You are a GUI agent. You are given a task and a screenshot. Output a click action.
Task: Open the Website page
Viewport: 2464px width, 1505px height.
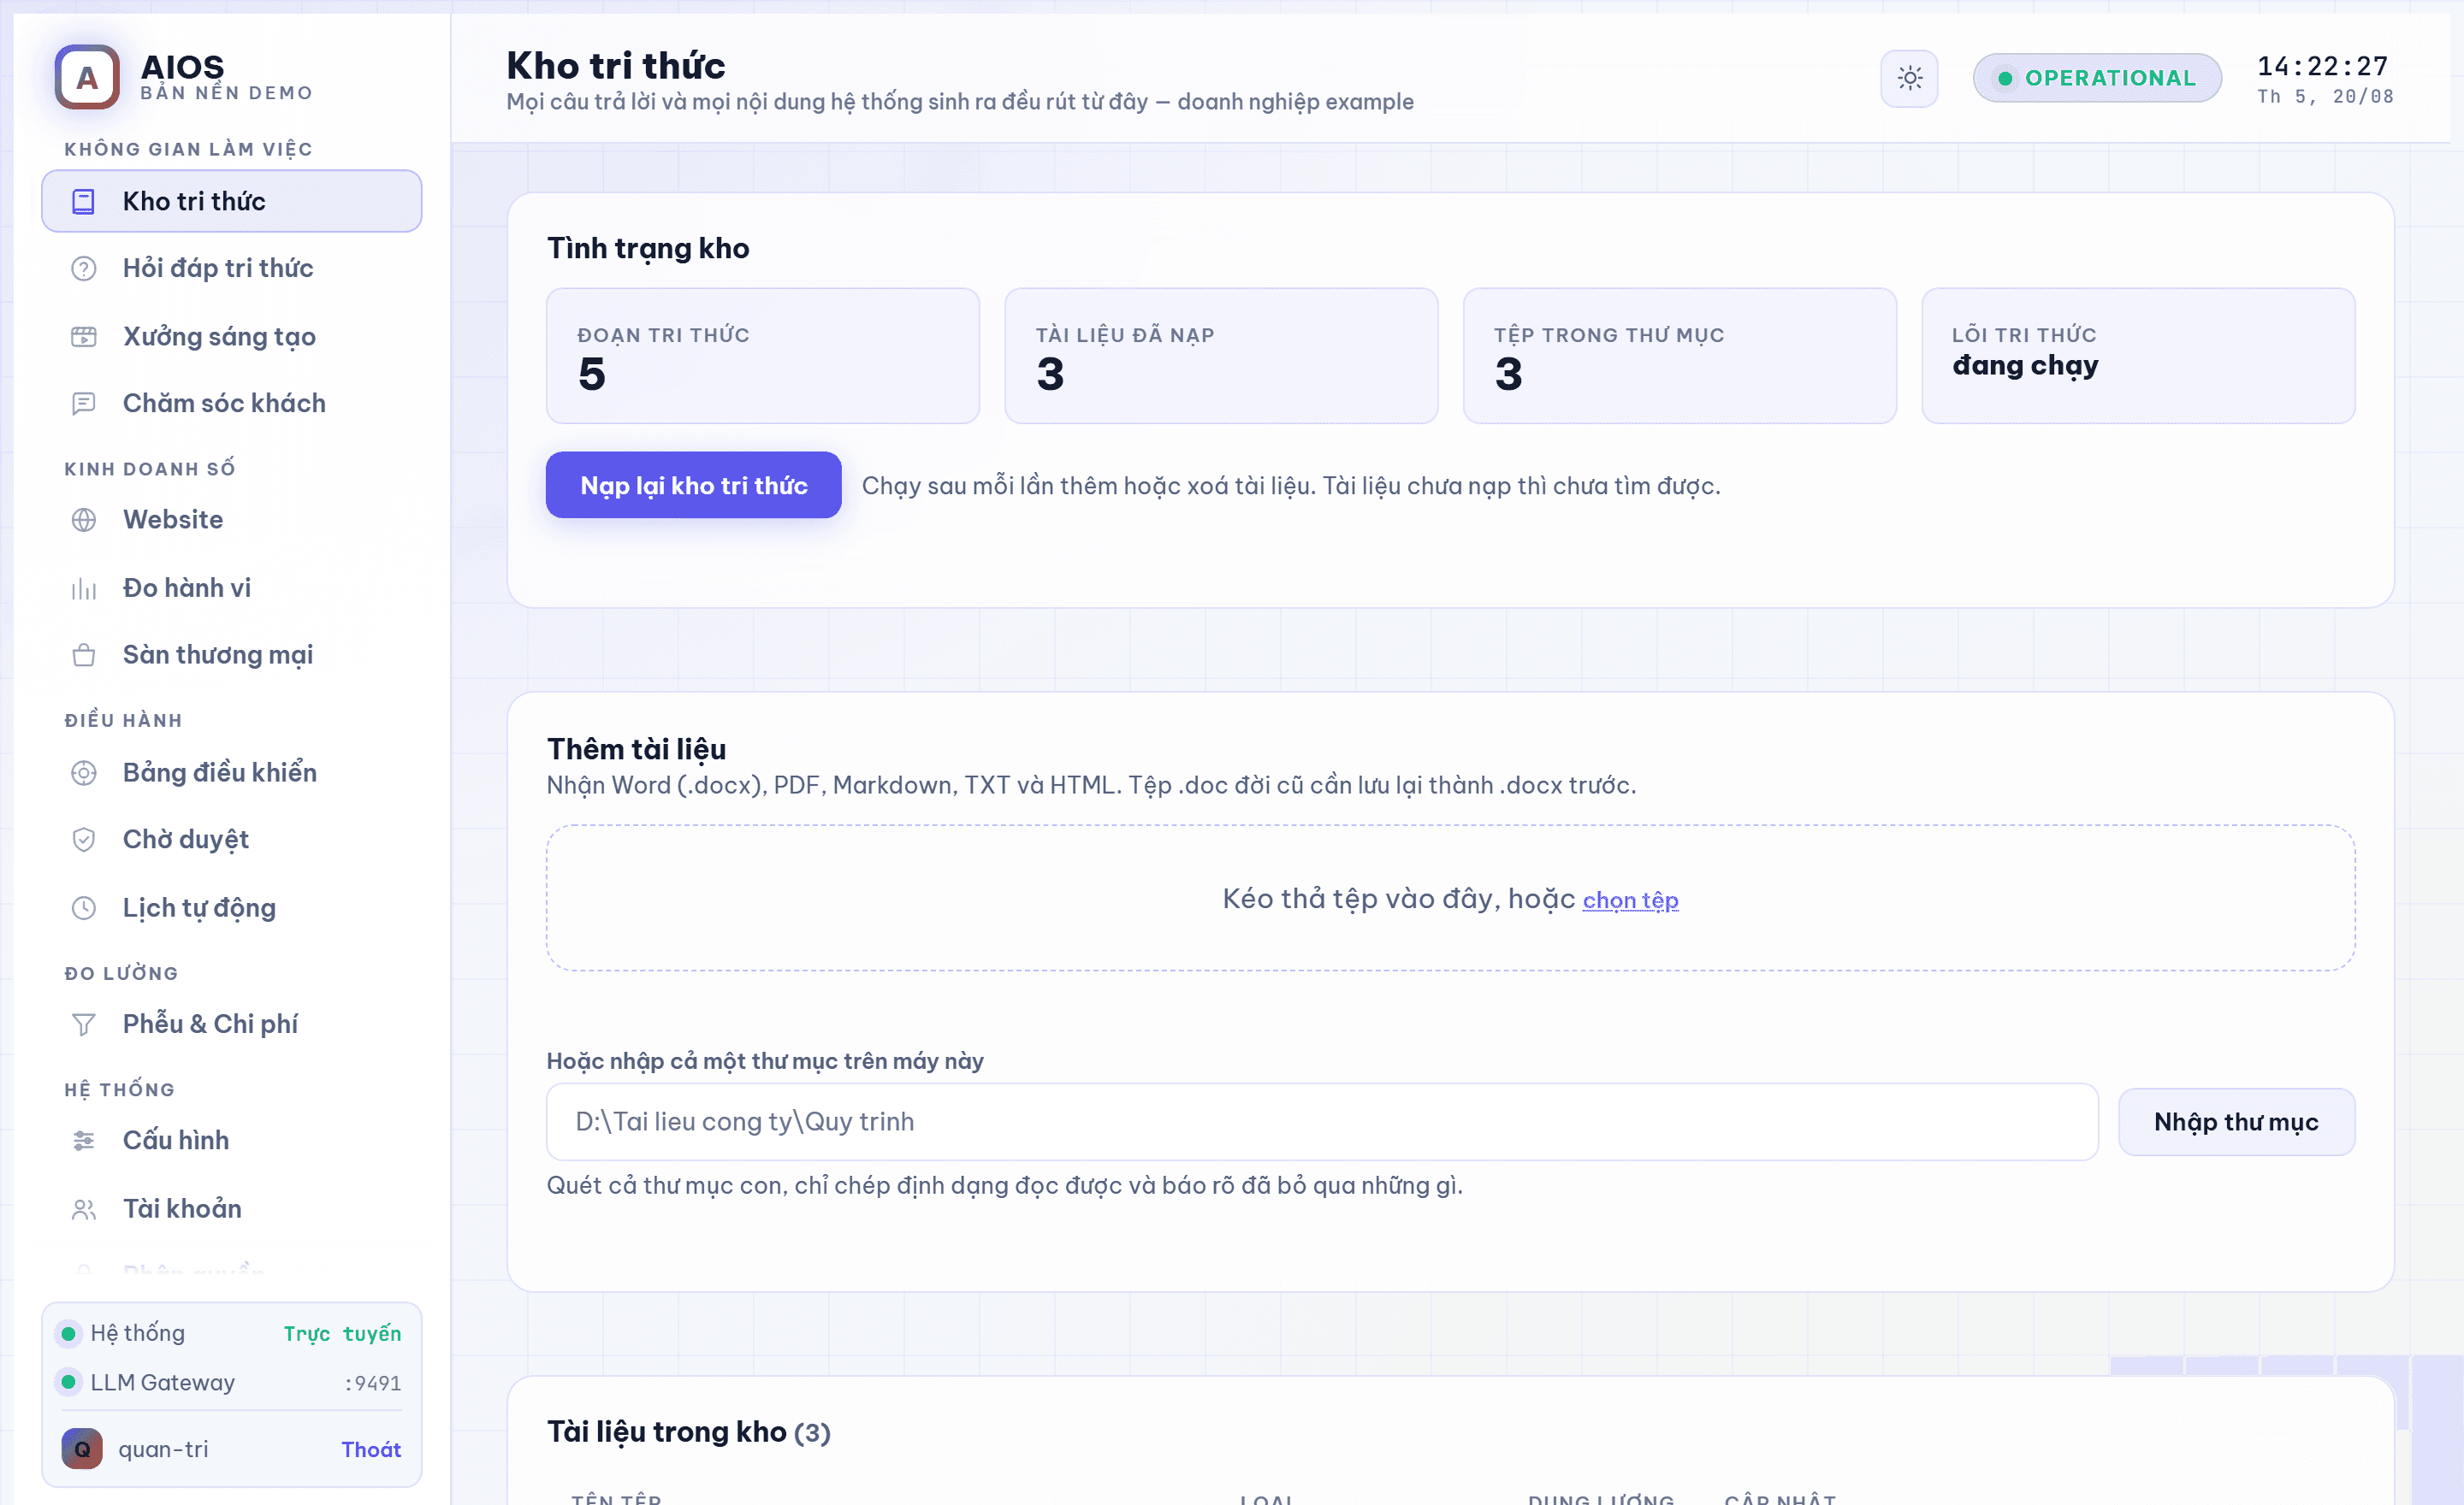tap(232, 520)
